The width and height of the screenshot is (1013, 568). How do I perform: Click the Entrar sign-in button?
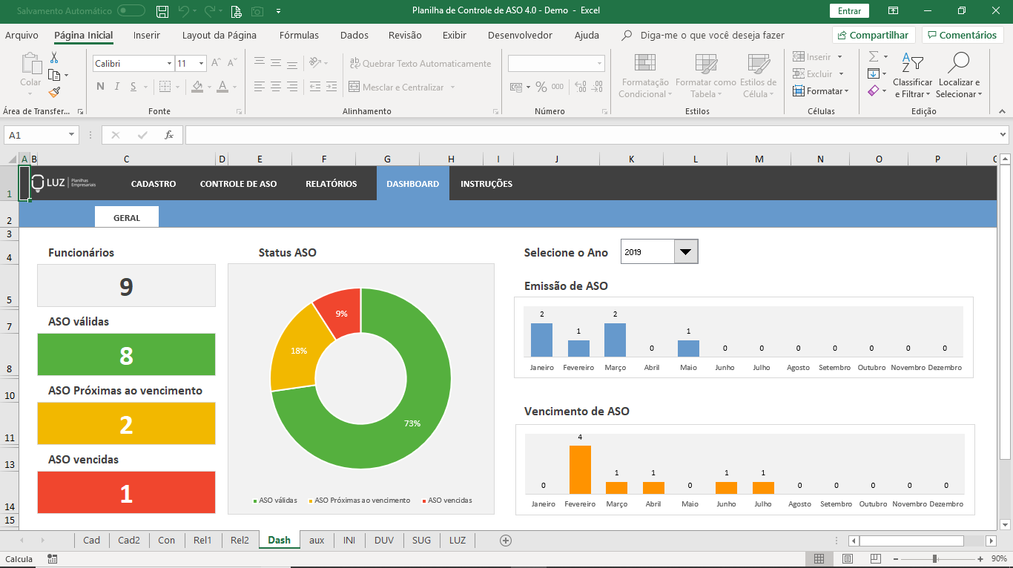pyautogui.click(x=849, y=11)
